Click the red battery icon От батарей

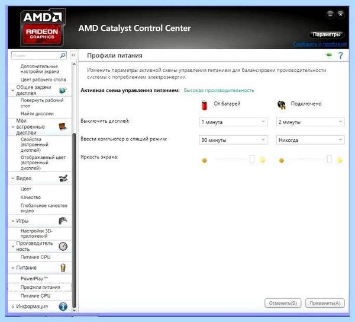[x=205, y=105]
